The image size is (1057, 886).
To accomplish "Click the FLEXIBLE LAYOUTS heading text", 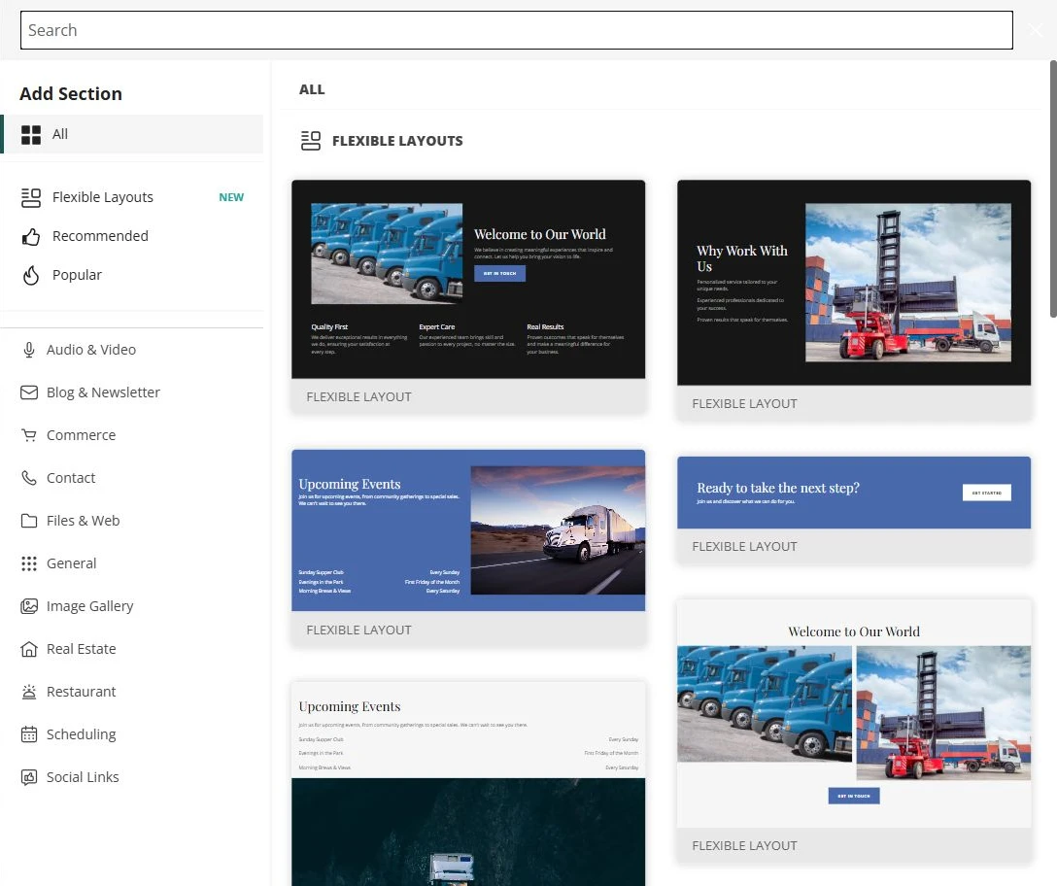I will (x=397, y=141).
